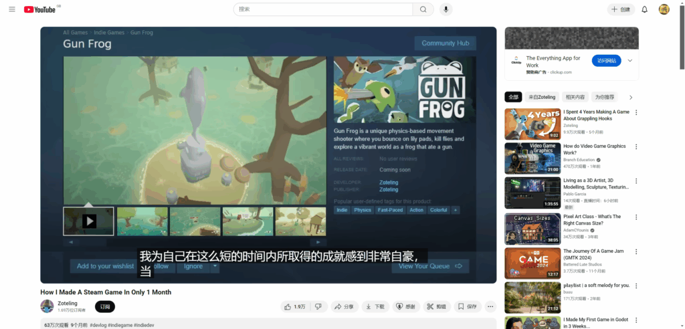Open "How do Video Game Graphics Work?" title
Viewport: 685px width, 329px height.
pyautogui.click(x=595, y=149)
